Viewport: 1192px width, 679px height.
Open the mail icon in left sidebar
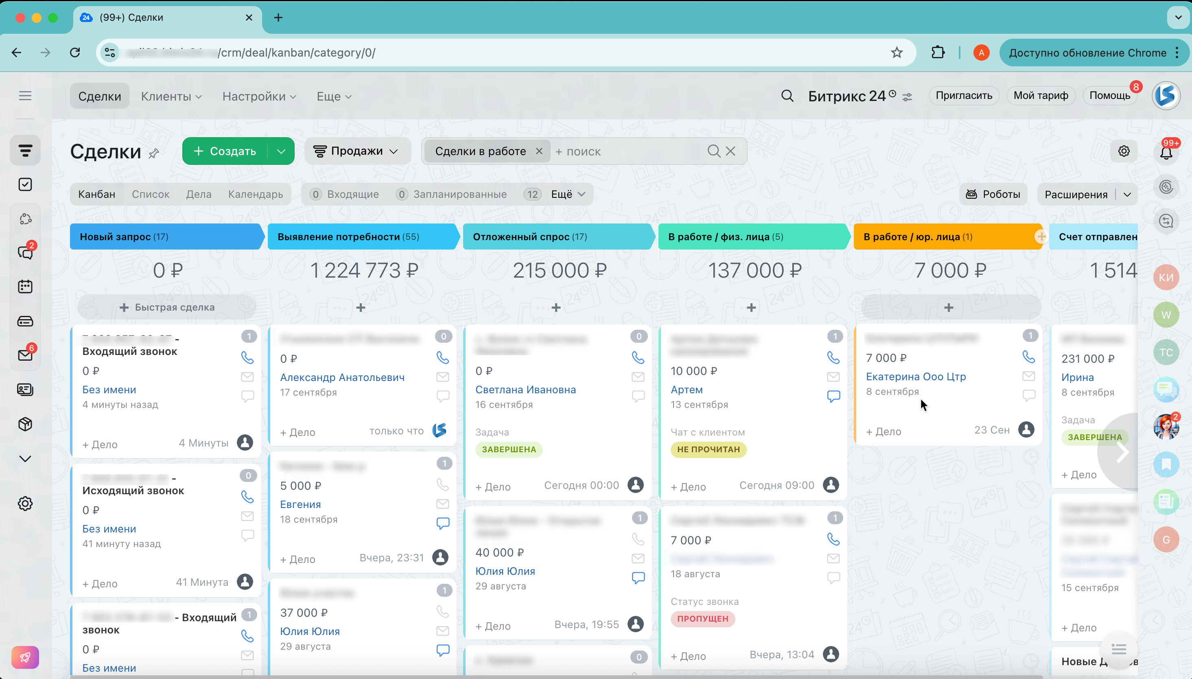25,355
